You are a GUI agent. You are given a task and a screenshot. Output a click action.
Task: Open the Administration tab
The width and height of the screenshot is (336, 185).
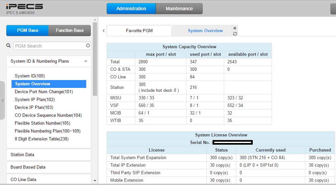131,9
